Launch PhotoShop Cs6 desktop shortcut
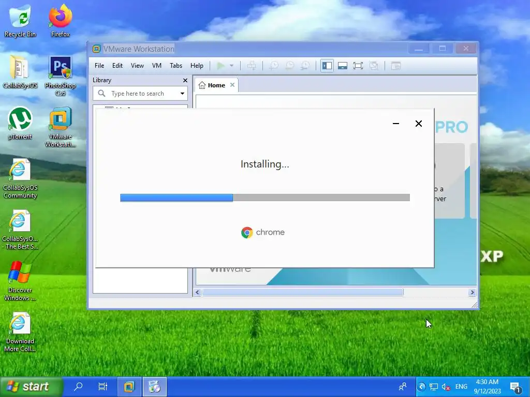This screenshot has height=397, width=530. point(60,75)
